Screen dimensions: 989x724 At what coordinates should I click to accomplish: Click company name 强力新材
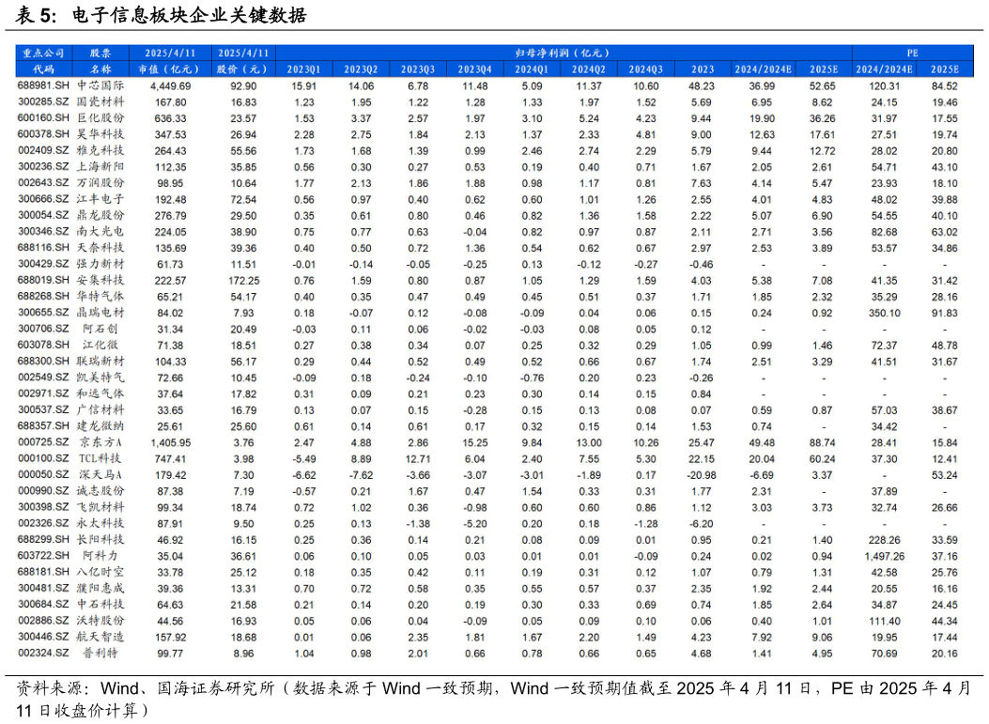tap(100, 264)
